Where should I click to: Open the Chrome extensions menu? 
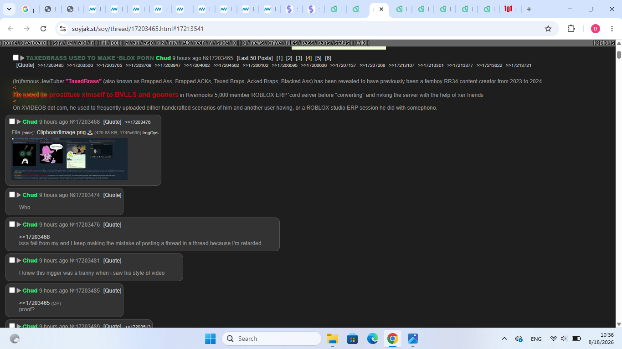coord(571,29)
